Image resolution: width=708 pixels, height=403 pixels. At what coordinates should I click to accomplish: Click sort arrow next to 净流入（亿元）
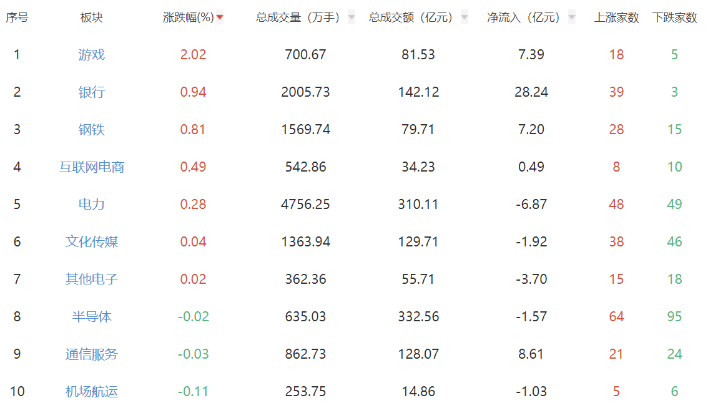[572, 18]
